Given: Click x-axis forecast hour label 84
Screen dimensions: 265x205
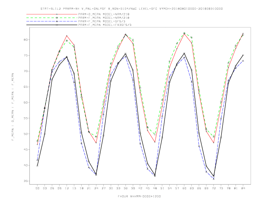Looking at the screenshot, I should click(243, 188).
